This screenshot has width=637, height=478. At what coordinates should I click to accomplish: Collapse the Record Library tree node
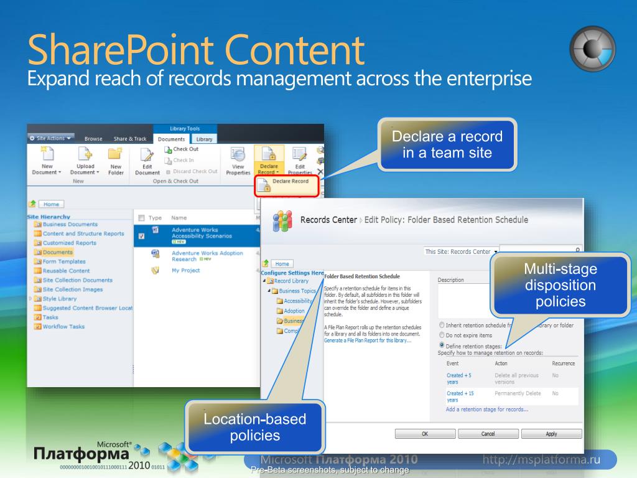(x=264, y=281)
